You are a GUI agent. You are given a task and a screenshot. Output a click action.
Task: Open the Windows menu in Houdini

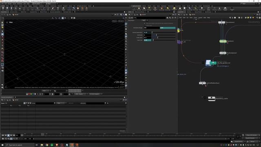20,4
